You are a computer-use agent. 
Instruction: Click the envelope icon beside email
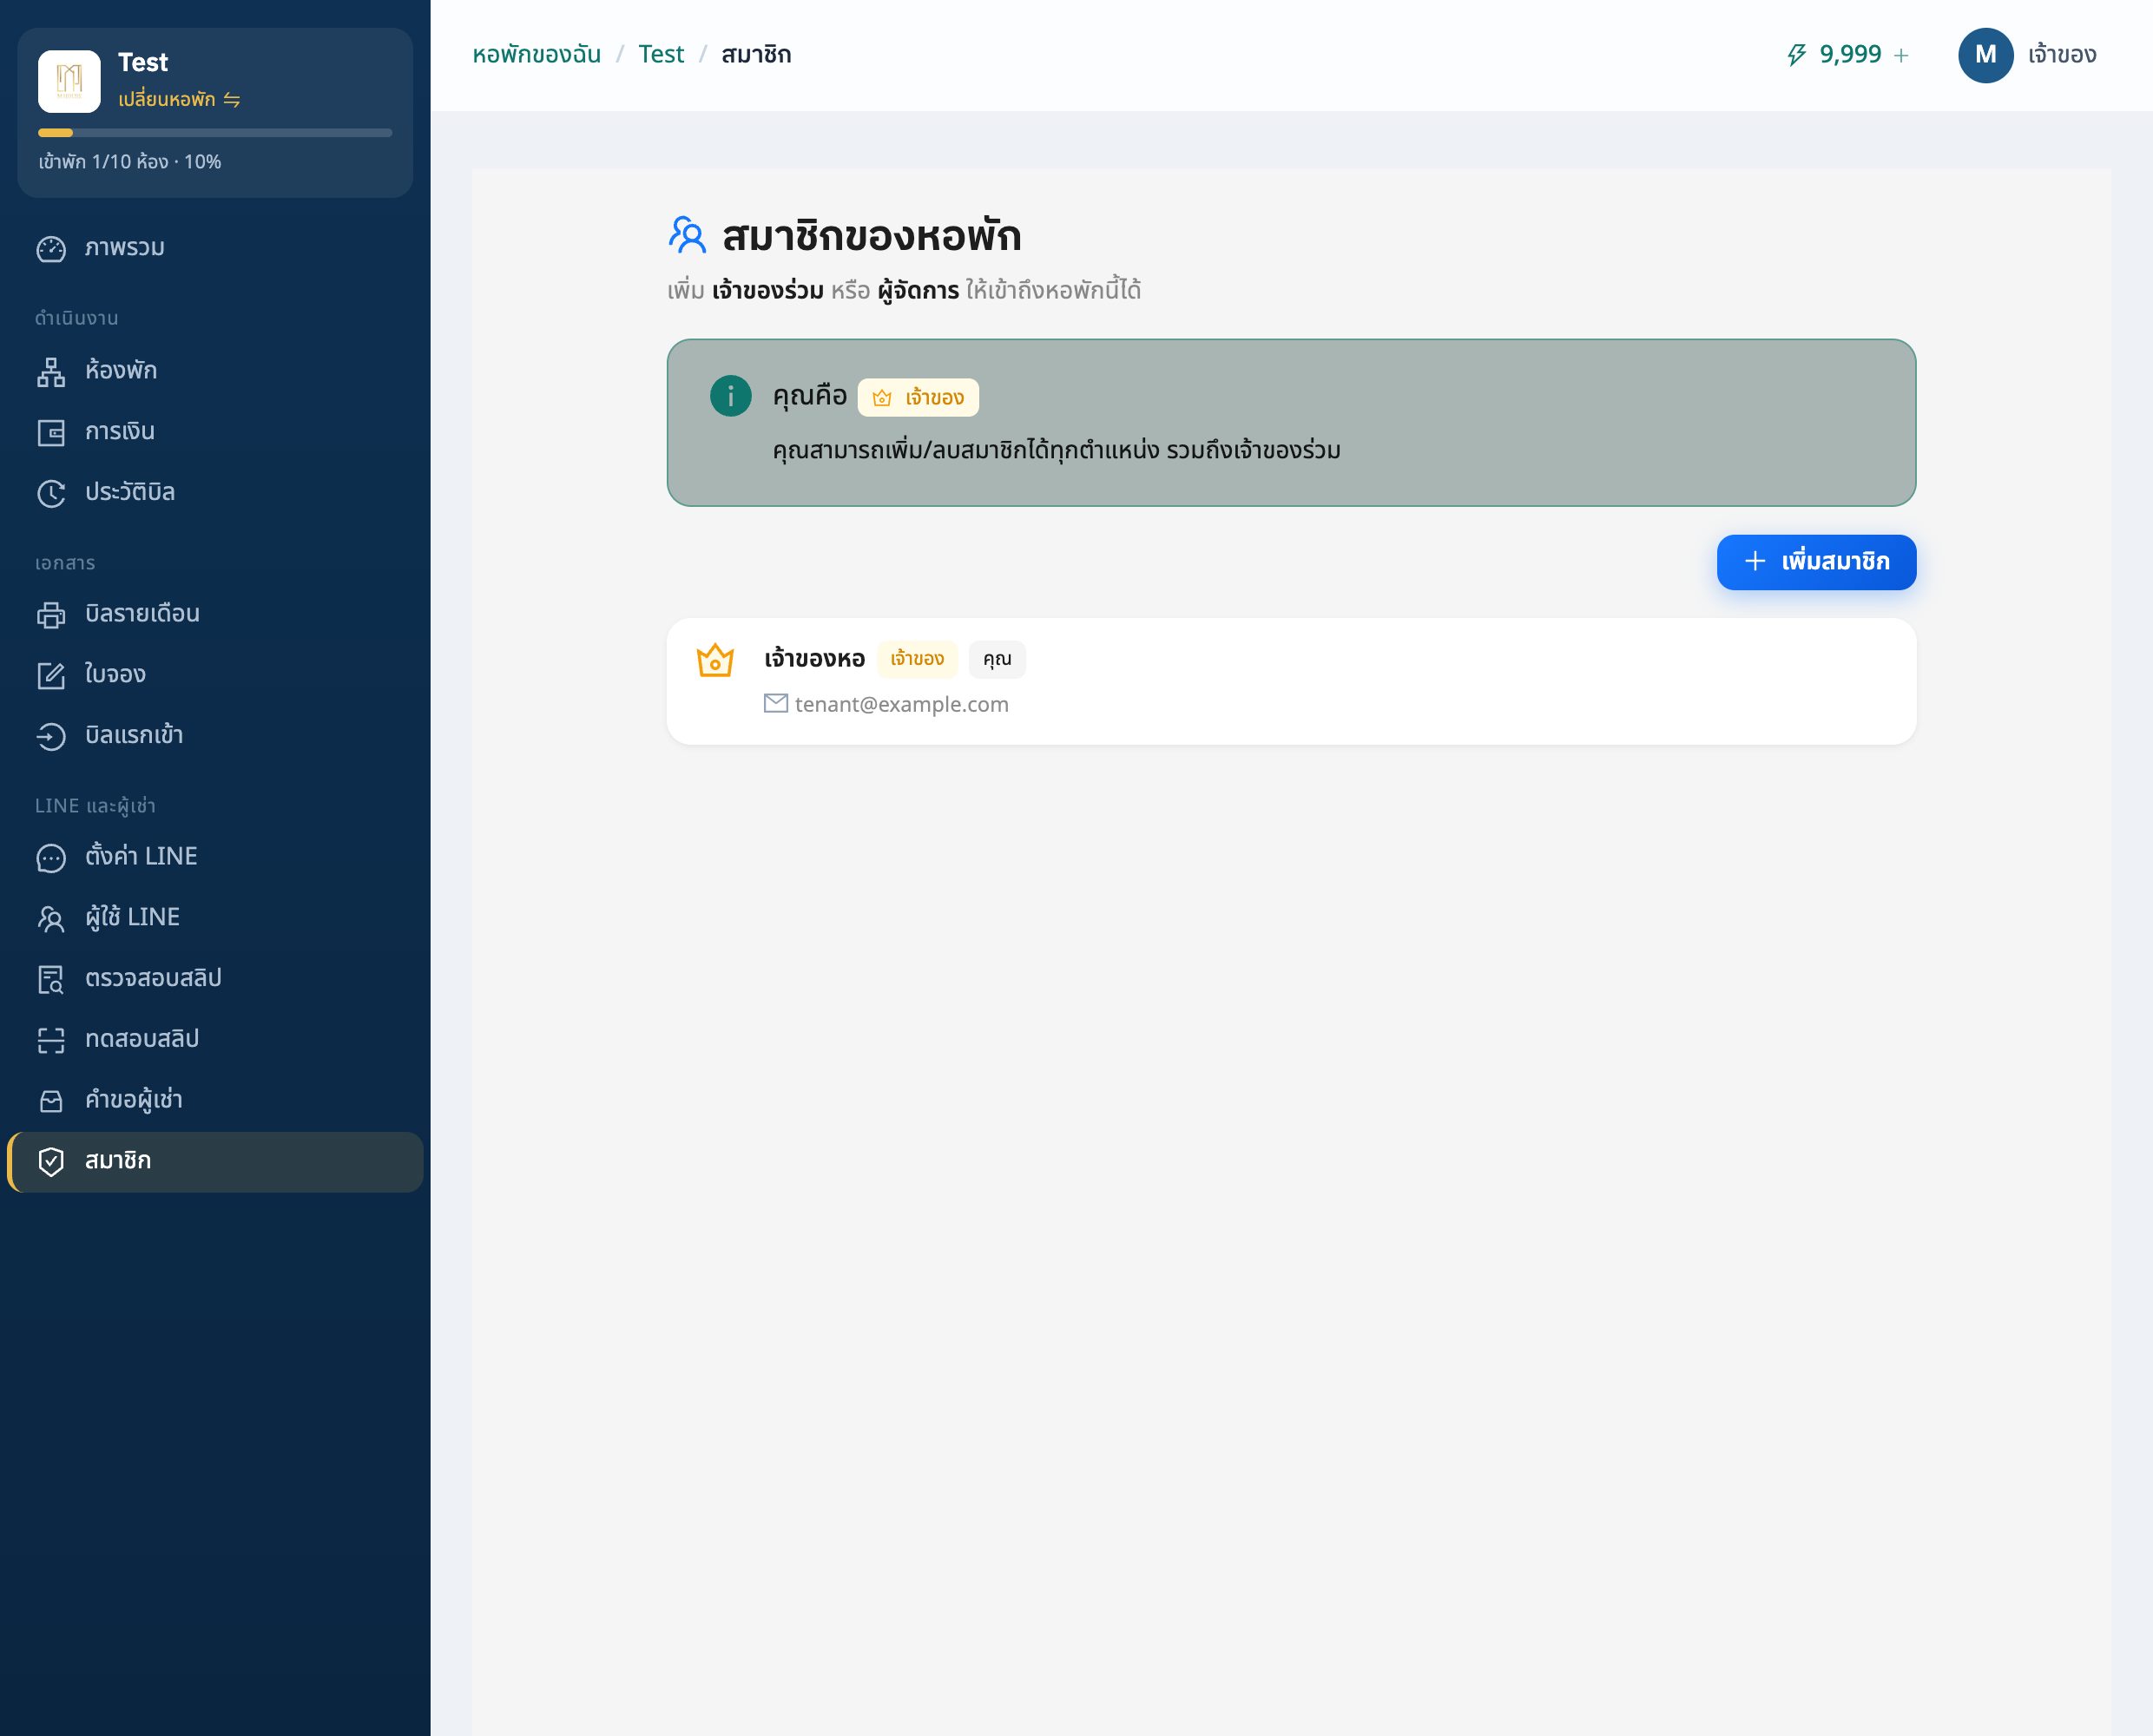point(776,703)
